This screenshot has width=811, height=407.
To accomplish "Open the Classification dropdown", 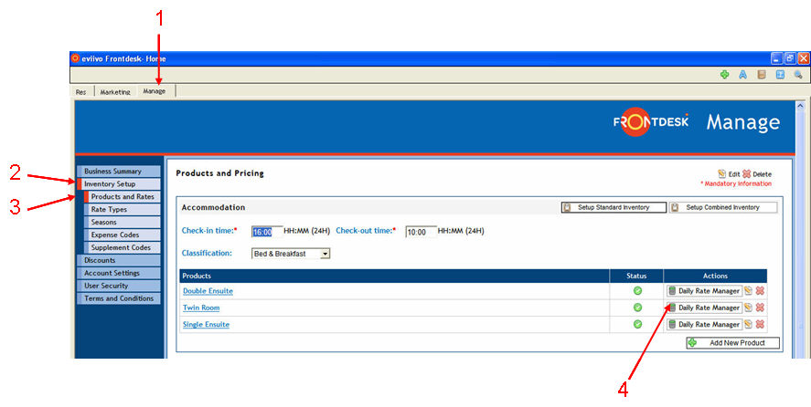I will coord(325,254).
